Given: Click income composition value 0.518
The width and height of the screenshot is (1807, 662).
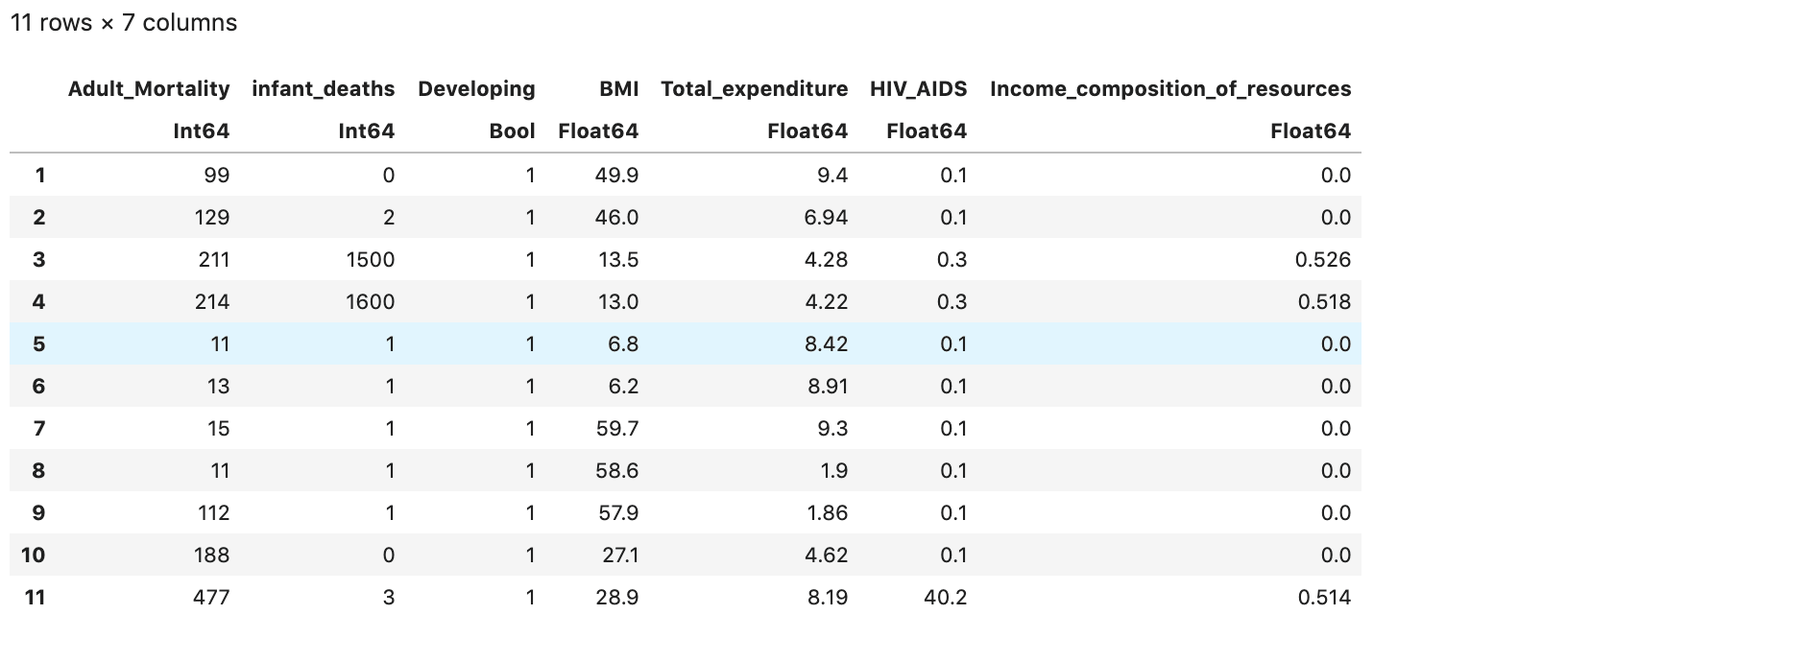Looking at the screenshot, I should click(1323, 302).
